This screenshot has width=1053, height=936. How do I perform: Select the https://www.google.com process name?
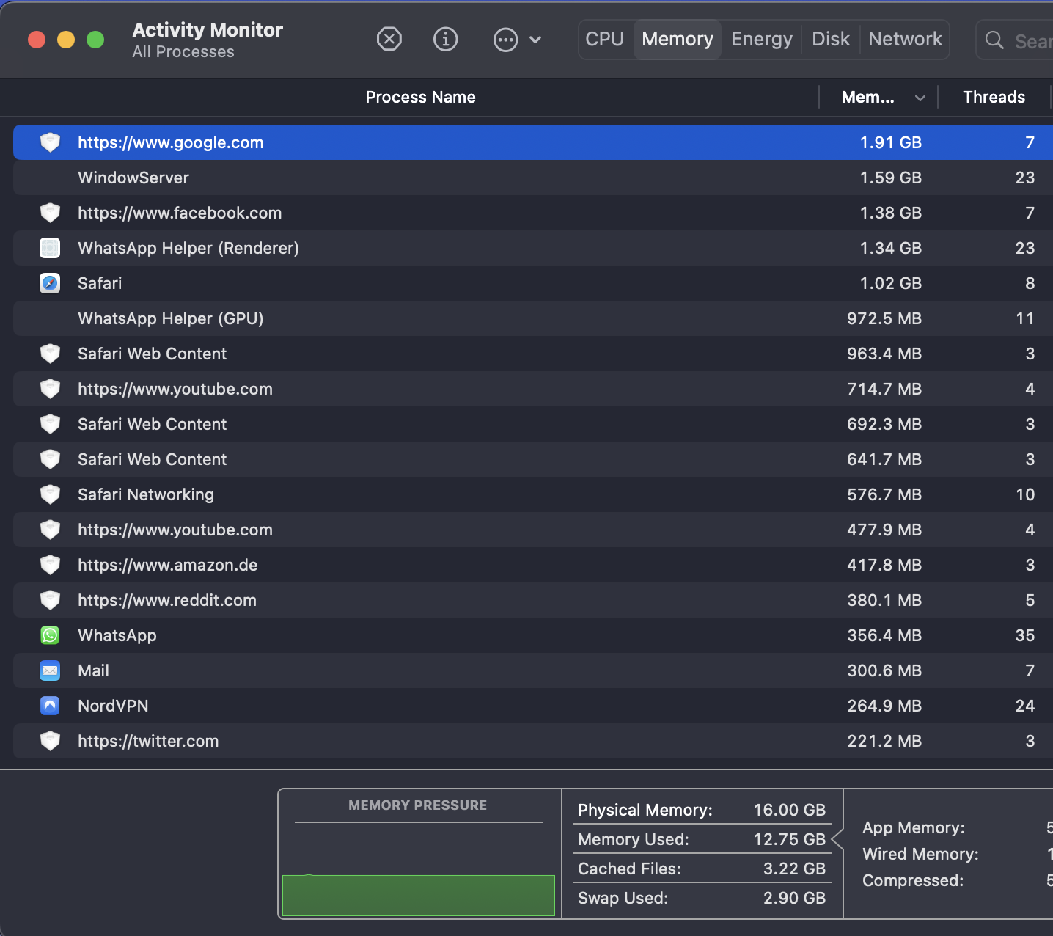tap(170, 142)
